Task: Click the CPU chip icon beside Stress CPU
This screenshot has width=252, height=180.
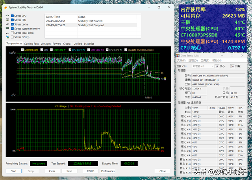Action: [7, 16]
